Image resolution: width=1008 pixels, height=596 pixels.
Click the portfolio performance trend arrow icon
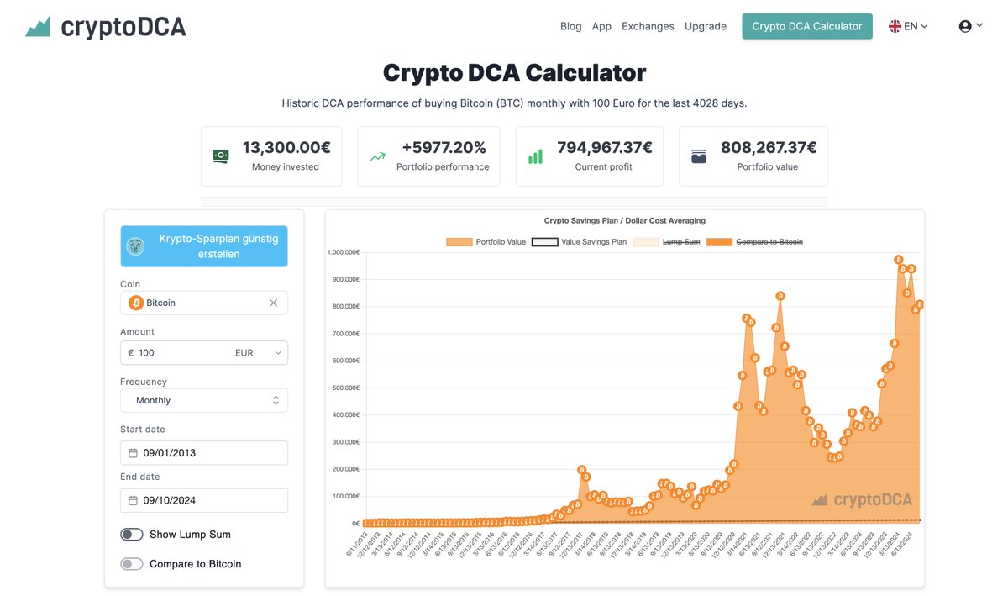[x=376, y=156]
